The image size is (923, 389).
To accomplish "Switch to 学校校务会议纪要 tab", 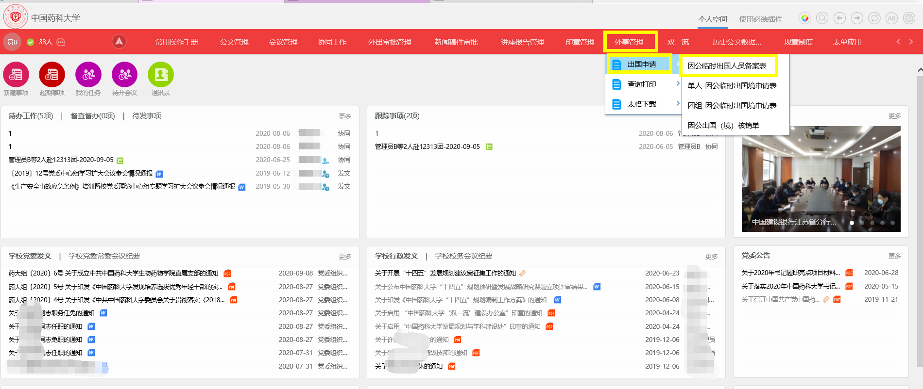I will click(x=463, y=256).
